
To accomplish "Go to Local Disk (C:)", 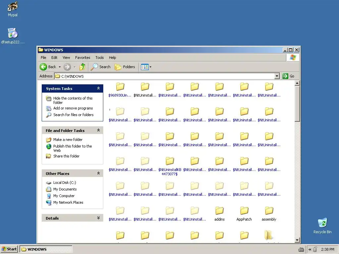I will point(65,183).
